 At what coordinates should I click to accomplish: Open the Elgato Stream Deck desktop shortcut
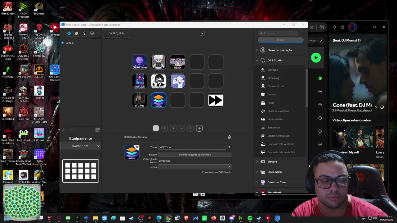[39, 157]
